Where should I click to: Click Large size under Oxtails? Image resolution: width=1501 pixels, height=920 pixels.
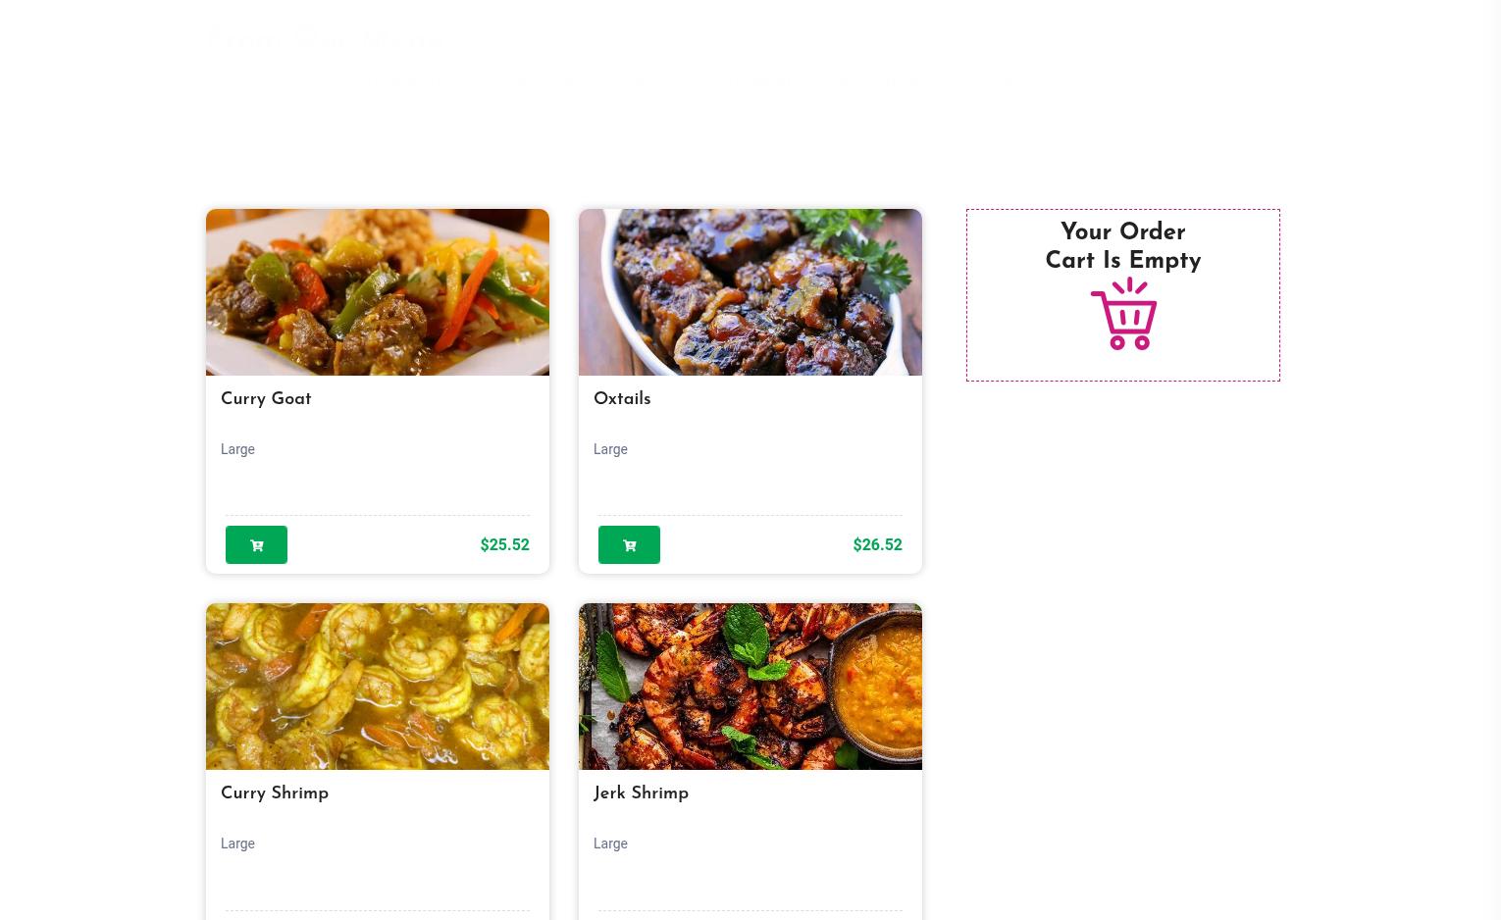pos(610,449)
